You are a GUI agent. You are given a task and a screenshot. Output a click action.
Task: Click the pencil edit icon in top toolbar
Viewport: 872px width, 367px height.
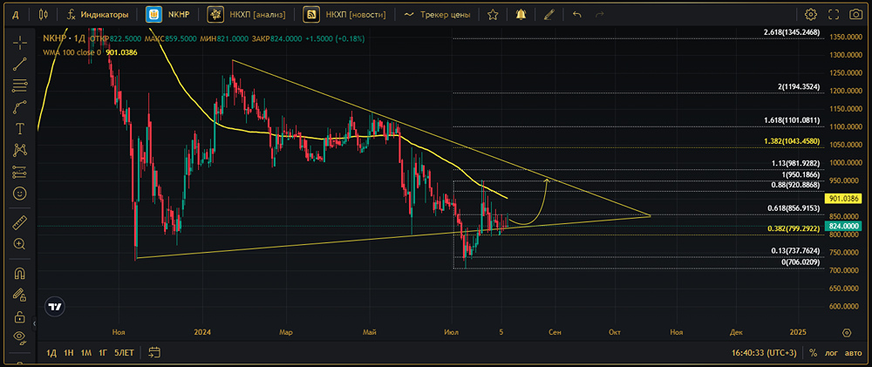click(548, 15)
